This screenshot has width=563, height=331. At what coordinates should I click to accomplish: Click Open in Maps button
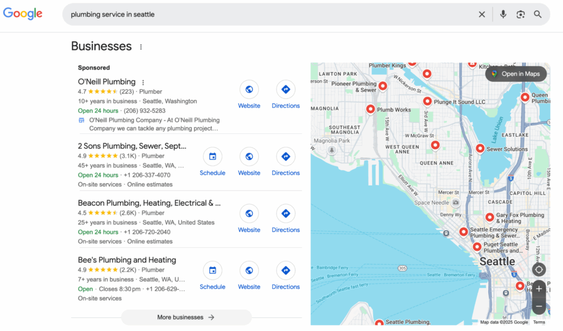516,74
